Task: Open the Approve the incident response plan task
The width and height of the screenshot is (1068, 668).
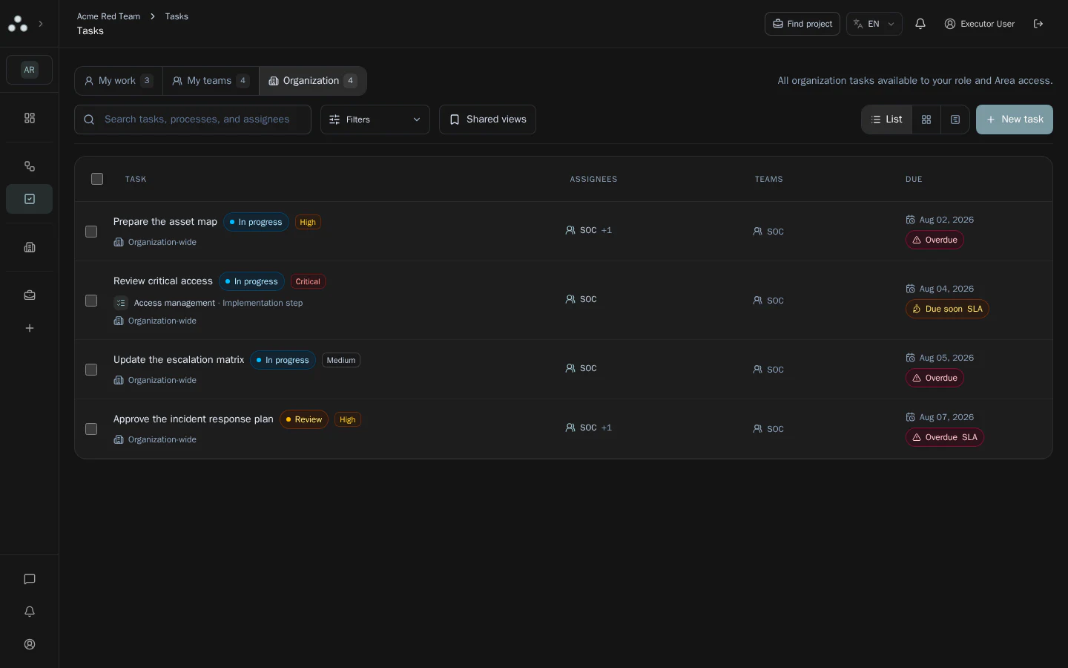Action: pos(194,419)
